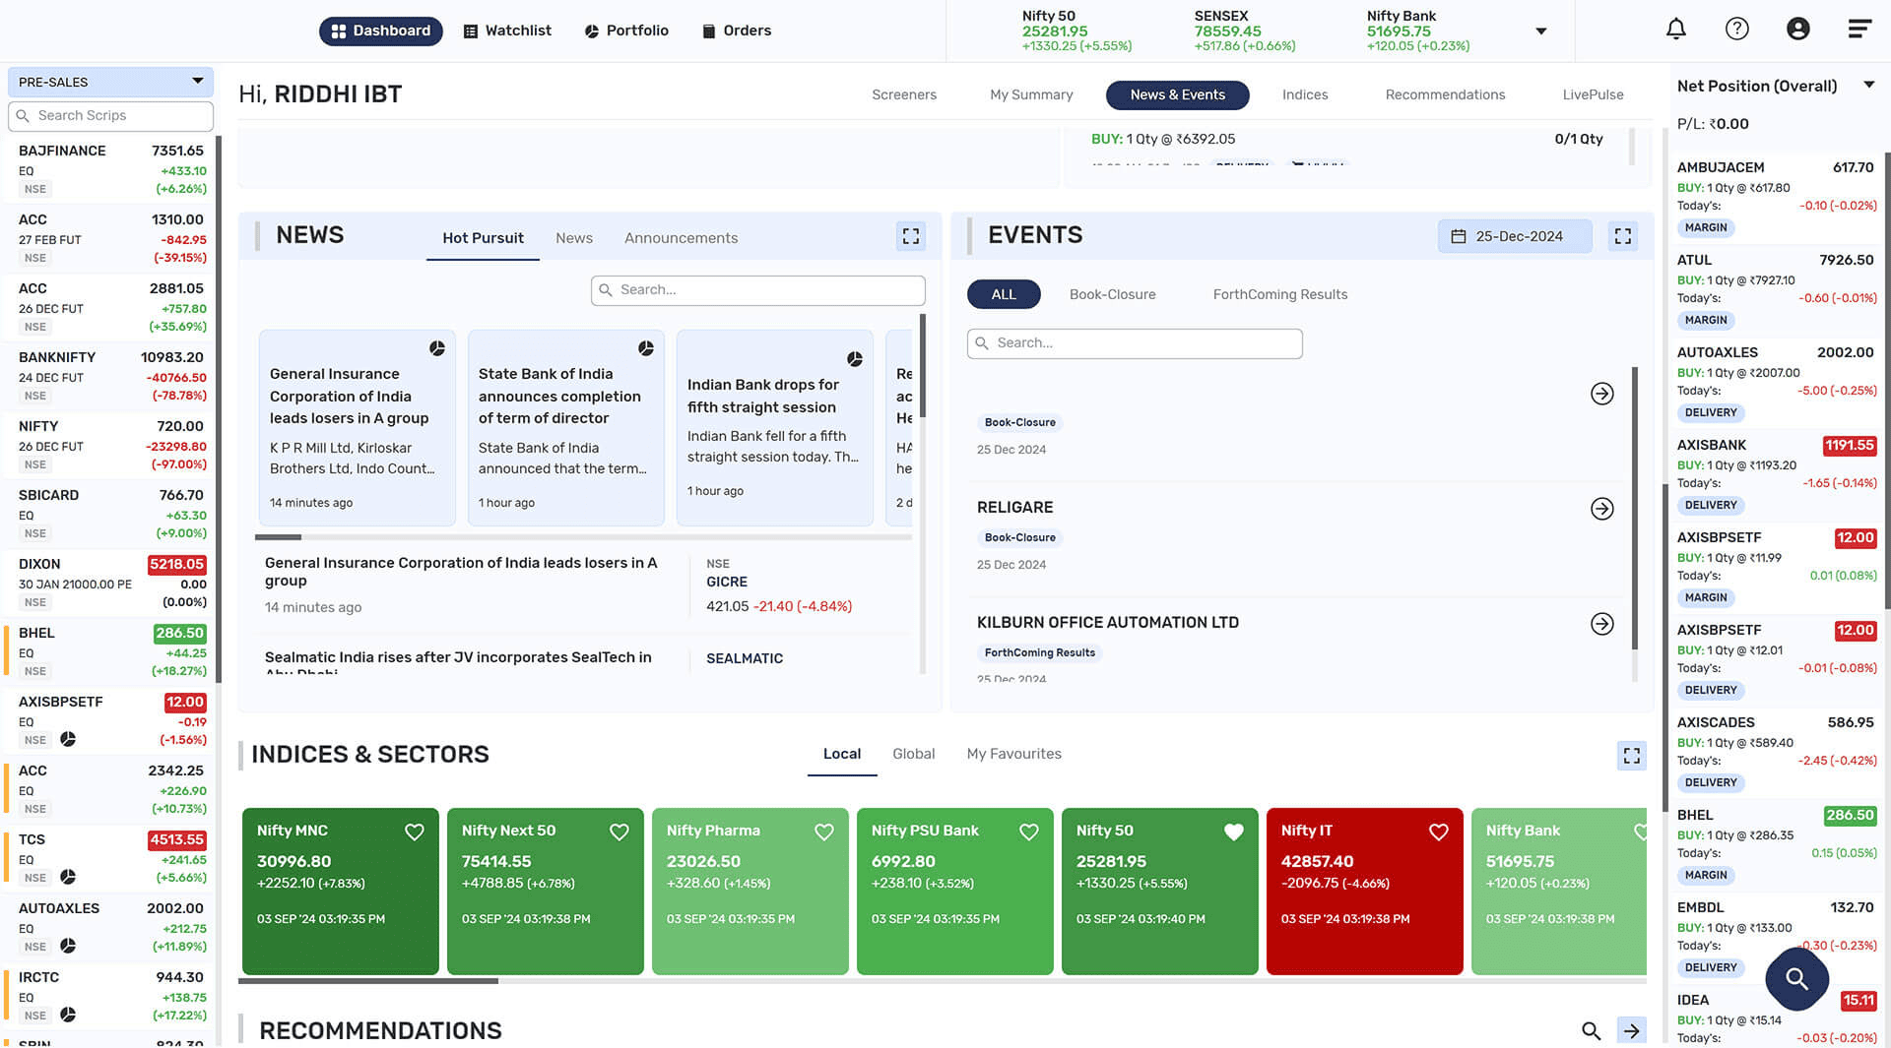Expand the Indices & Sectors panel to fullscreen
Viewport: 1891px width, 1048px height.
click(1632, 756)
